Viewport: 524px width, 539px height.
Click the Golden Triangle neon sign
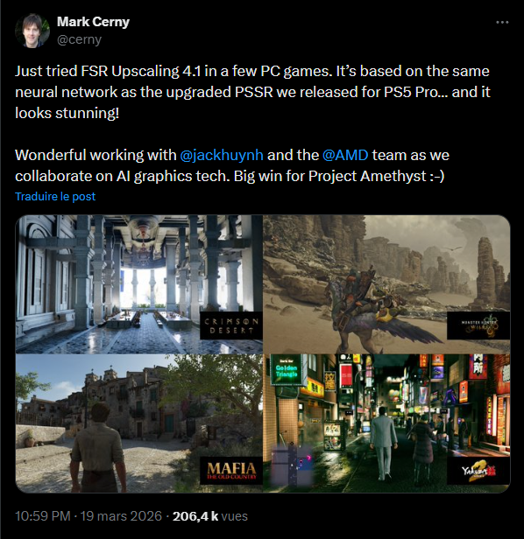coord(287,369)
